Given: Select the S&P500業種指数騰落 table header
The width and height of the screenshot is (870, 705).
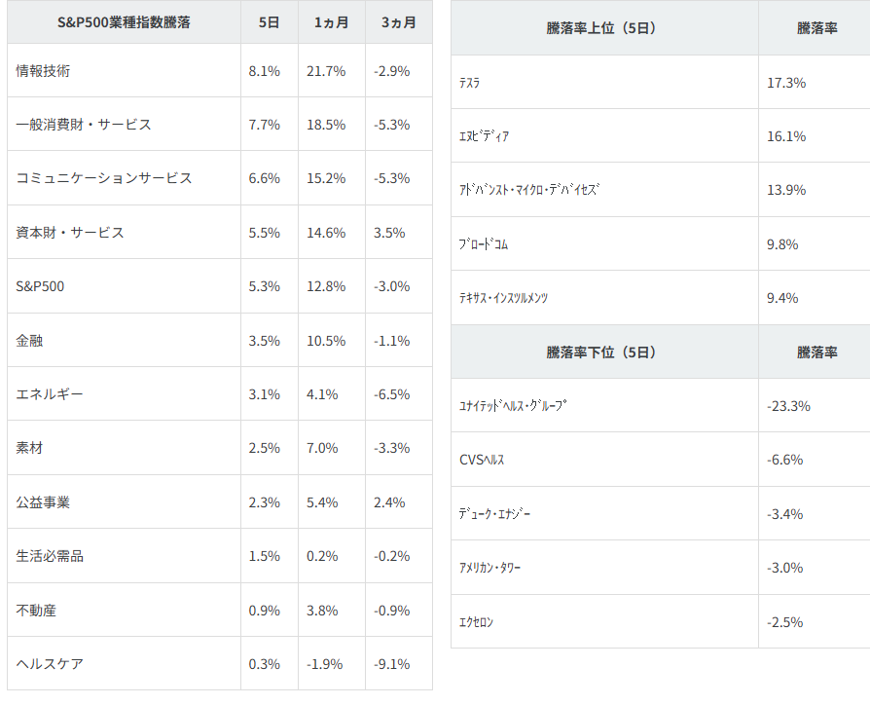Looking at the screenshot, I should [x=124, y=22].
